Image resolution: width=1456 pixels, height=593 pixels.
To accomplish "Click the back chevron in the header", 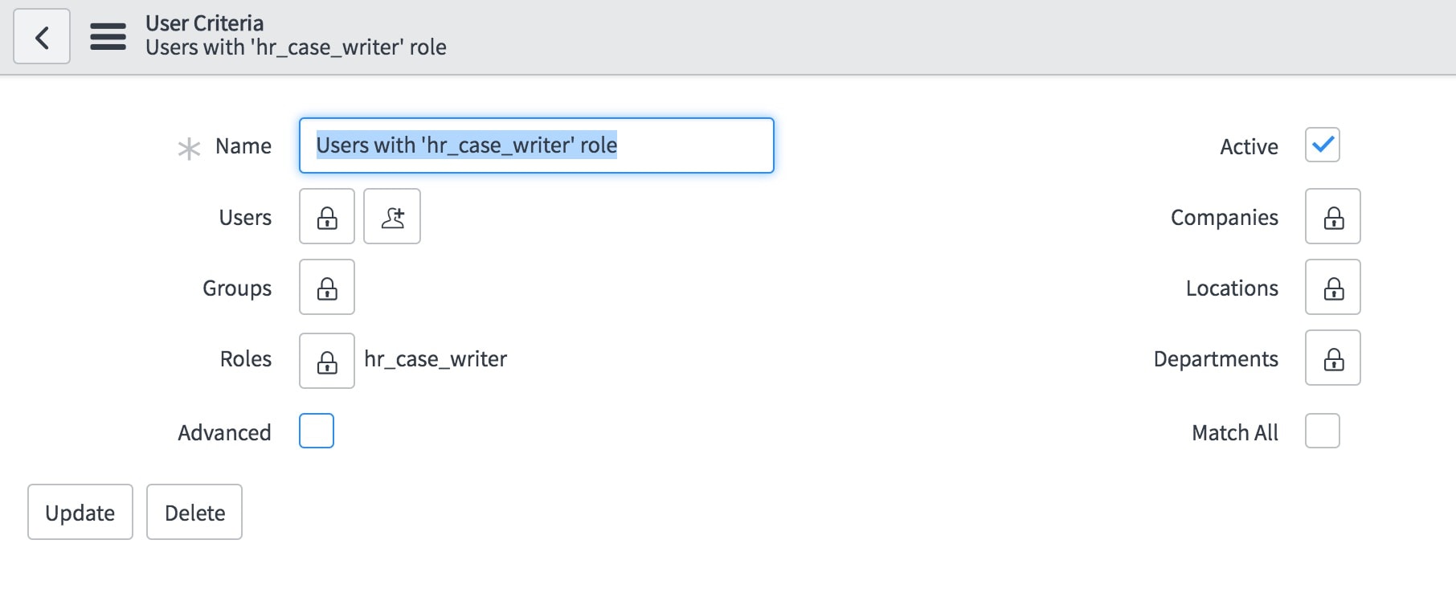I will [x=42, y=36].
